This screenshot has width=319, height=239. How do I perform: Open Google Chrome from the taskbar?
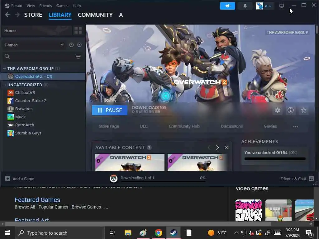coord(158,233)
